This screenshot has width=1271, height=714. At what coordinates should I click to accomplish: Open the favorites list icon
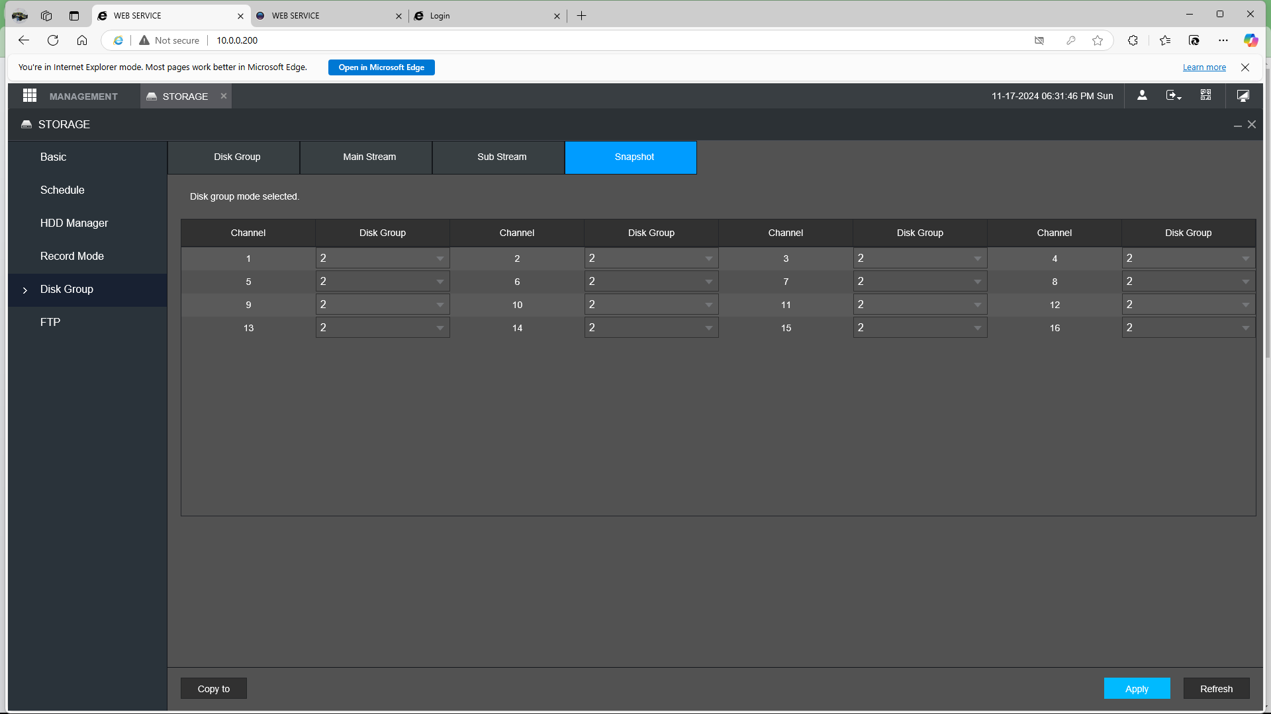pyautogui.click(x=1165, y=40)
